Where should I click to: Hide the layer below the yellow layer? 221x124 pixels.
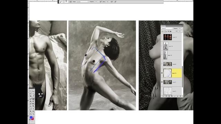point(162,82)
